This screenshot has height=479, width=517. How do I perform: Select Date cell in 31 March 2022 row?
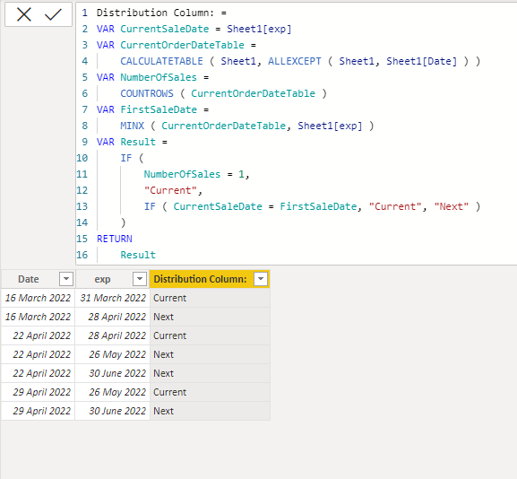(39, 298)
